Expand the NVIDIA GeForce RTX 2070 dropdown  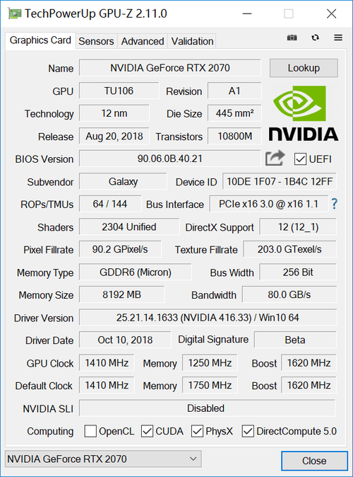click(103, 459)
